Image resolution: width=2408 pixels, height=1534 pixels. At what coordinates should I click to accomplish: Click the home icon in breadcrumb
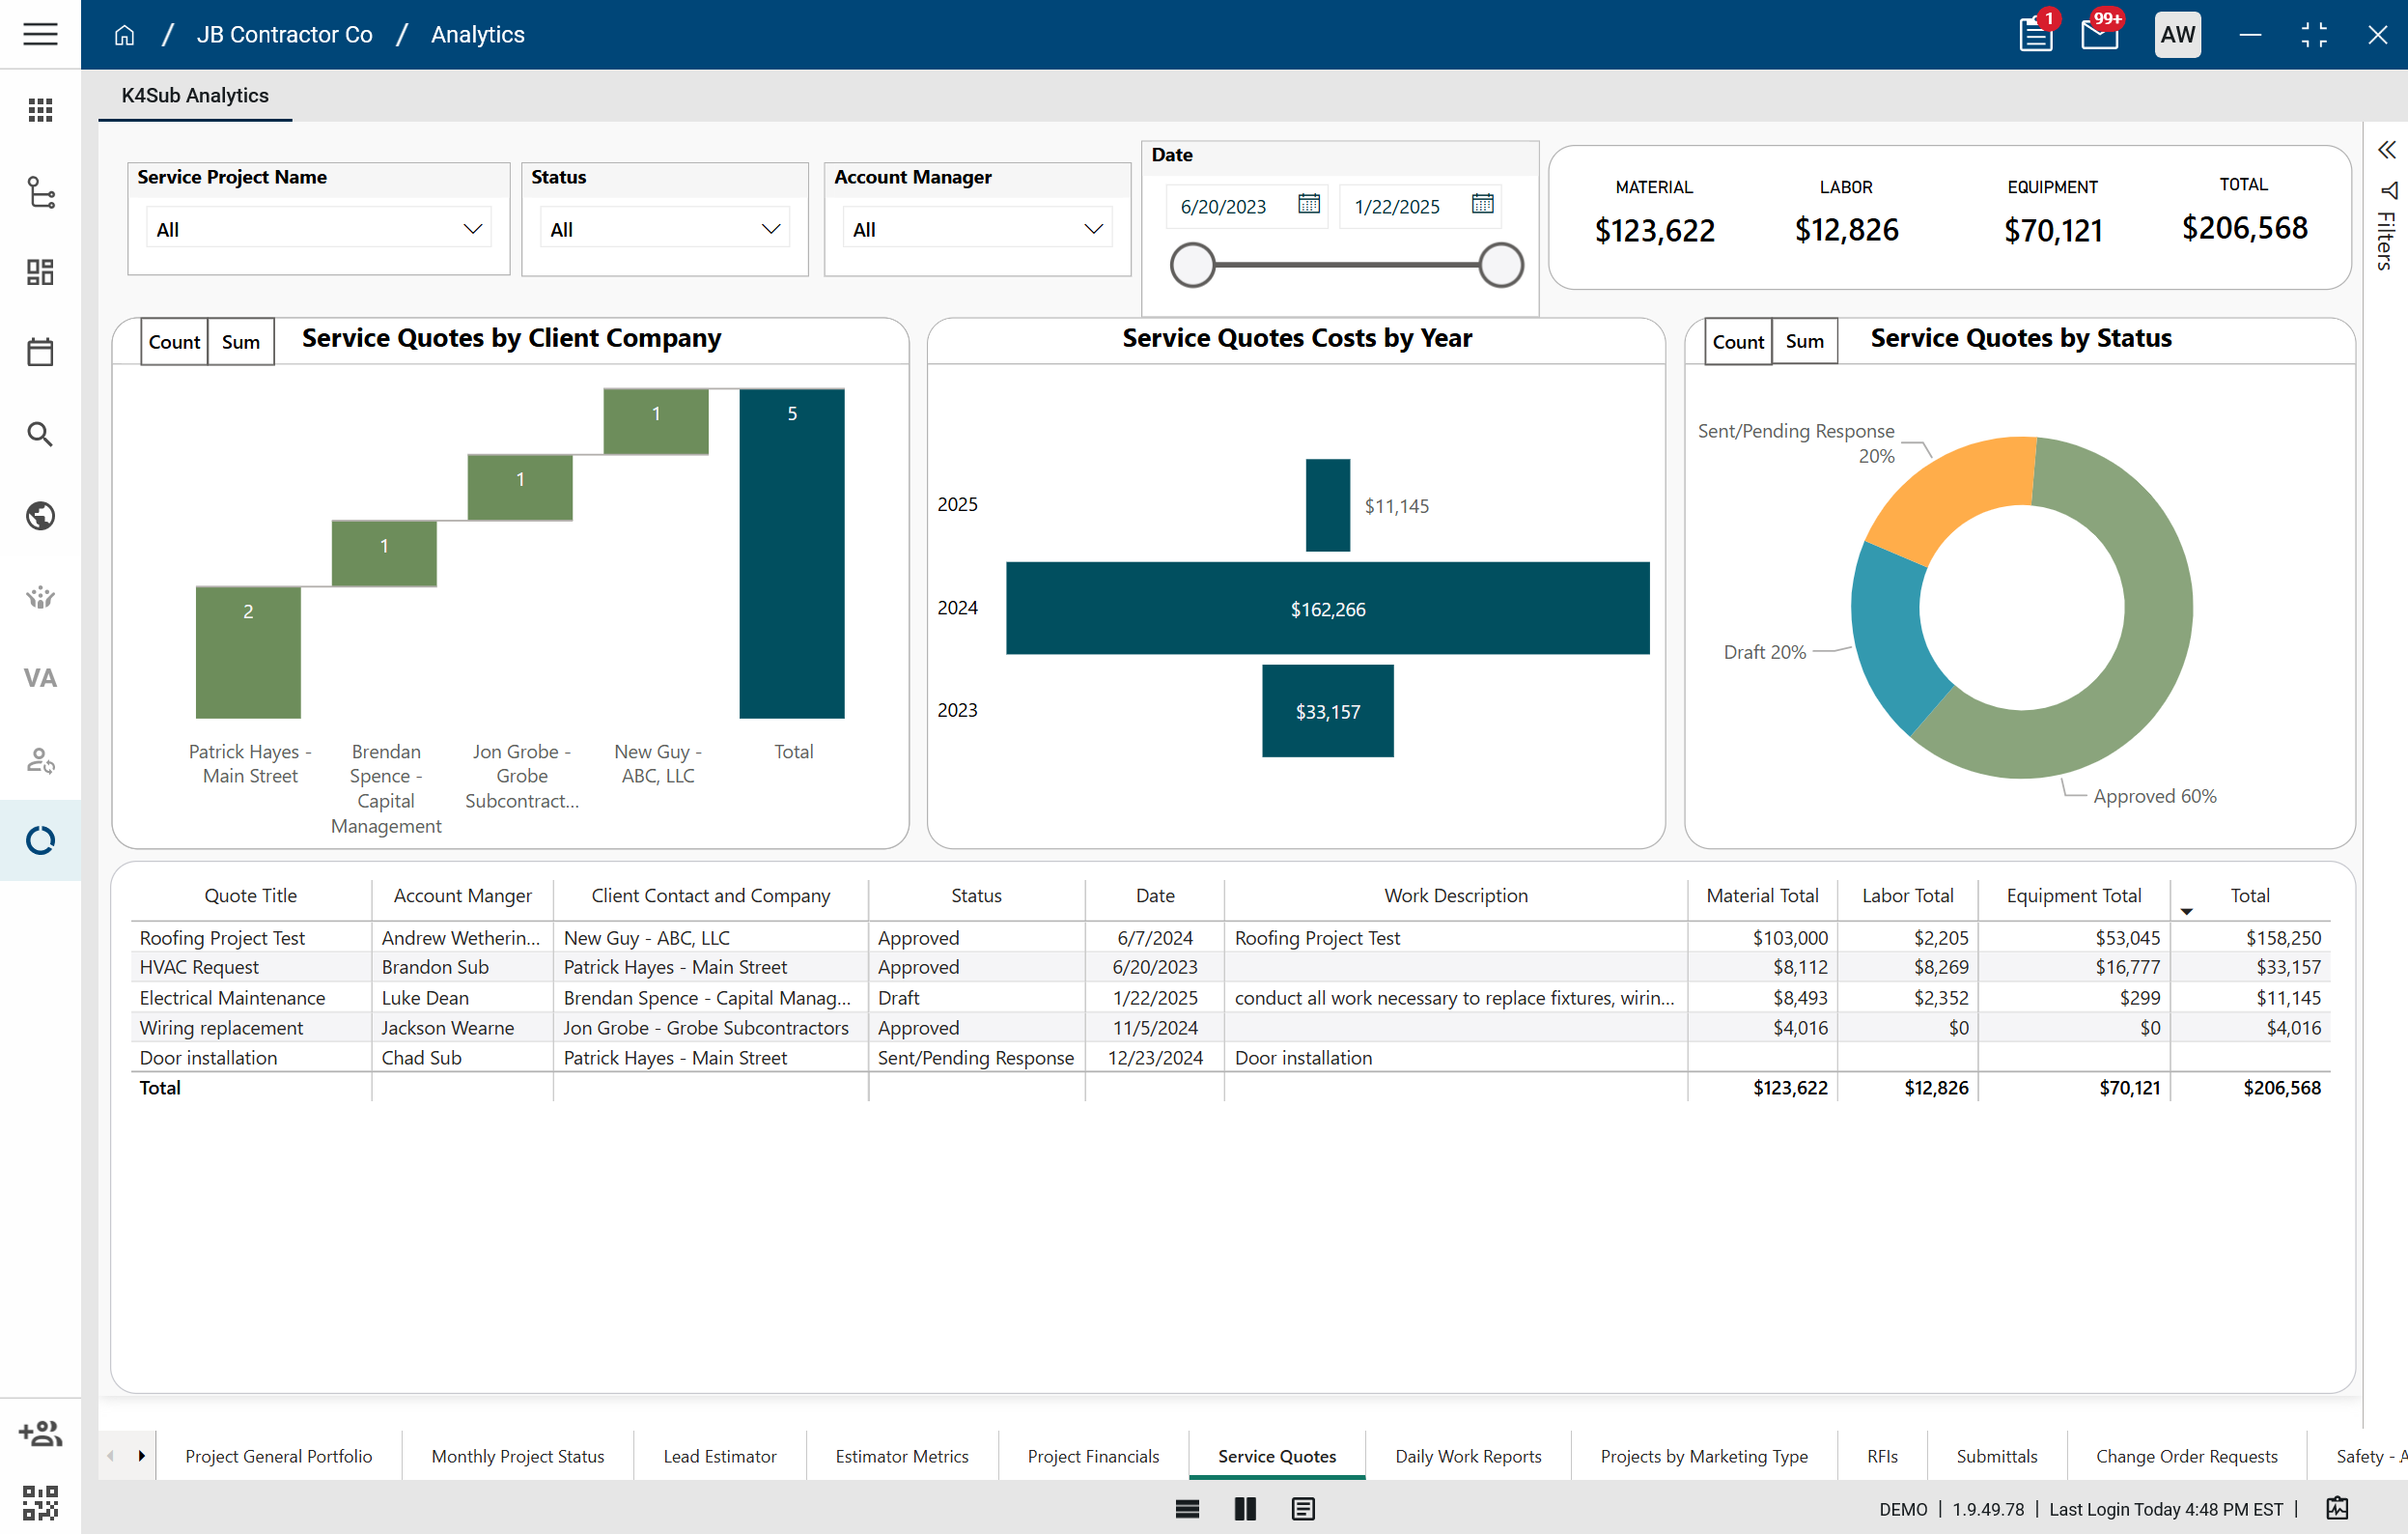(x=124, y=35)
